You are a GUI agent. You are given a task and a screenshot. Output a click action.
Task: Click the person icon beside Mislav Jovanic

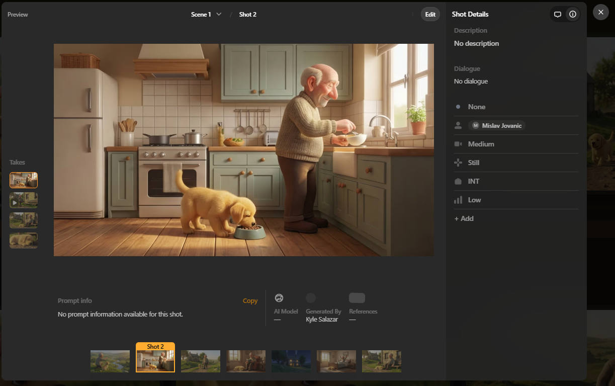tap(458, 125)
